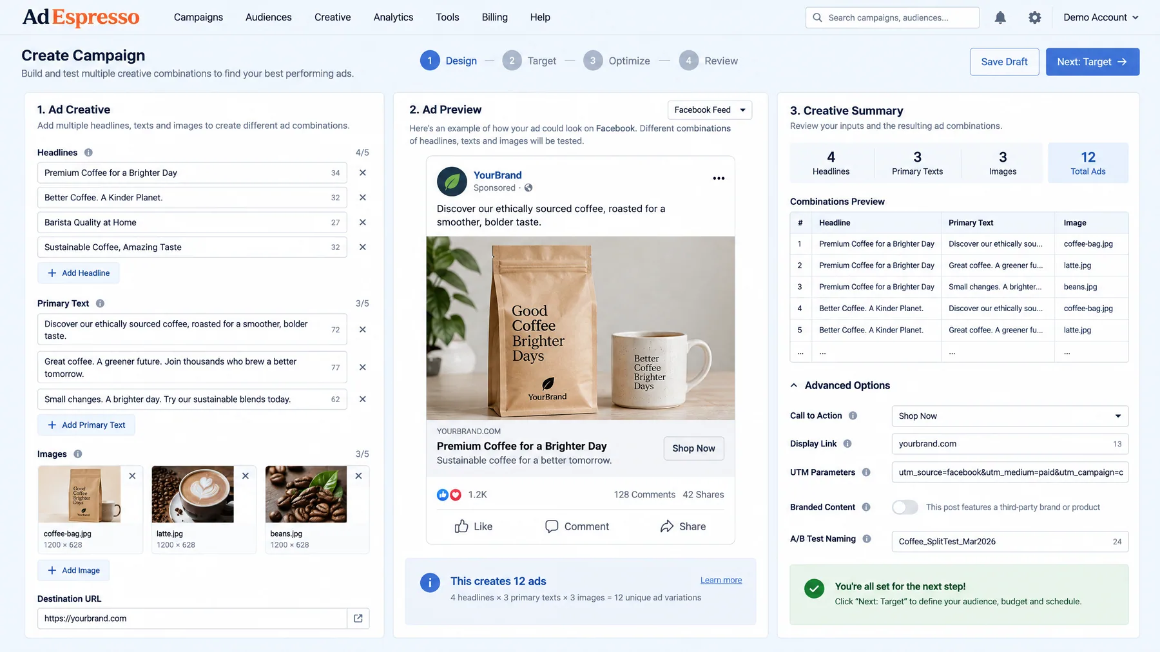Remove the 'Barista Quality at Home' headline

(363, 222)
